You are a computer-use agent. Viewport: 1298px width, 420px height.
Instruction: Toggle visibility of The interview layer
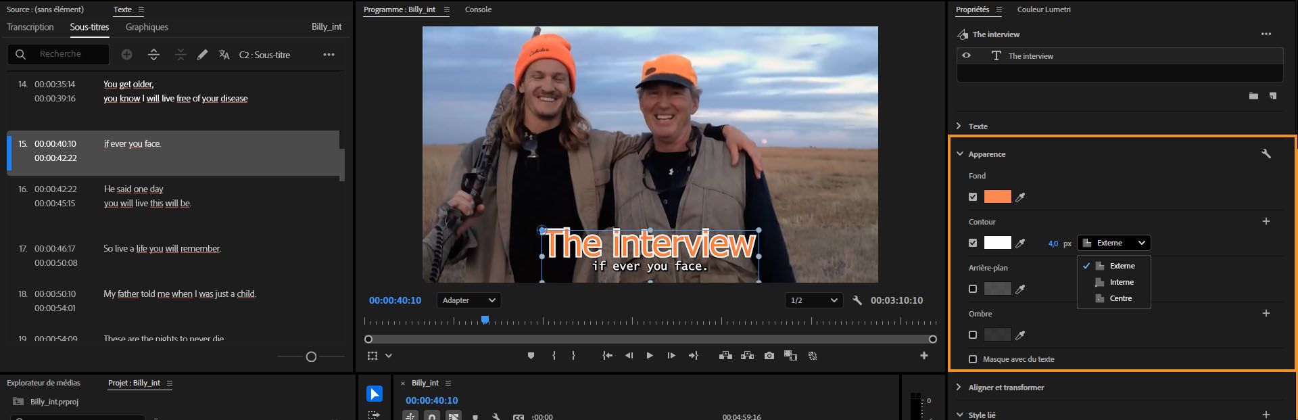(967, 55)
